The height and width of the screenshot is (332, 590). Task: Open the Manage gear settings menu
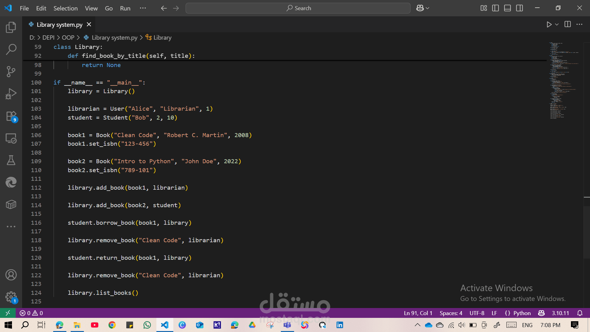11,297
